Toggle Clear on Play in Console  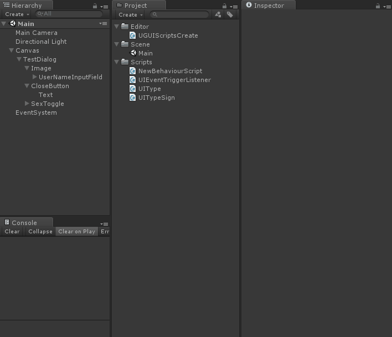[76, 232]
